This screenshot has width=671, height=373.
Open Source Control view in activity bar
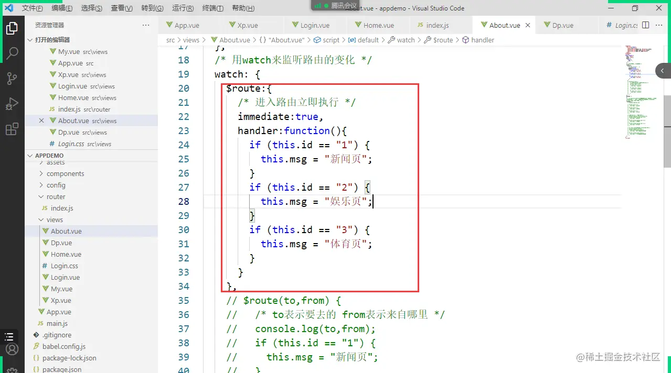click(12, 79)
